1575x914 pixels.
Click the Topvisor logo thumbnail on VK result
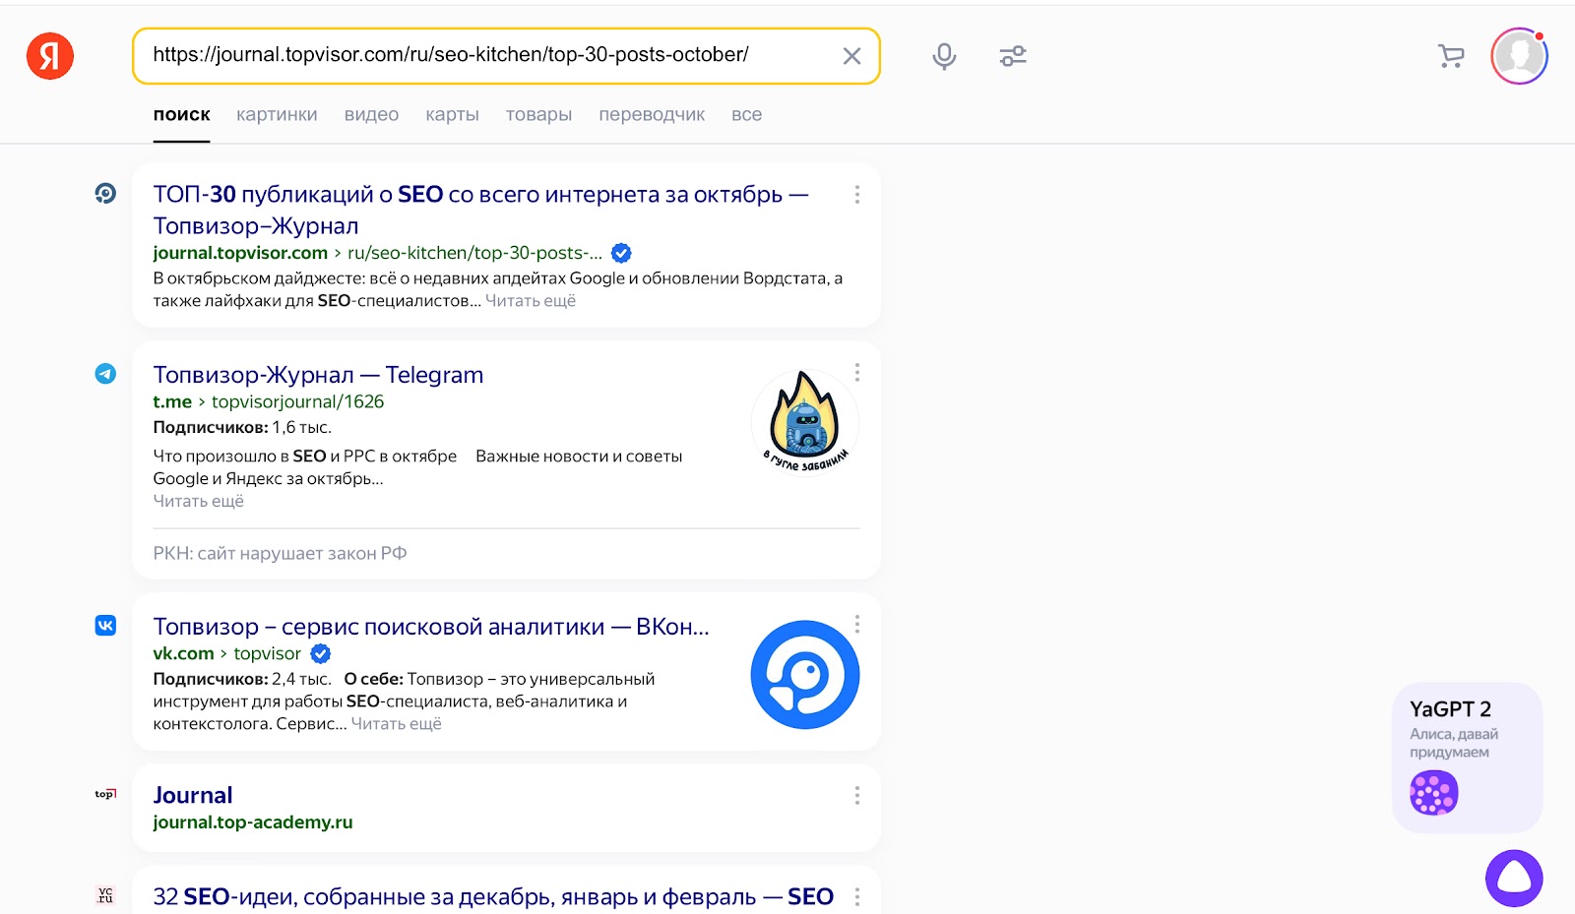pyautogui.click(x=805, y=674)
